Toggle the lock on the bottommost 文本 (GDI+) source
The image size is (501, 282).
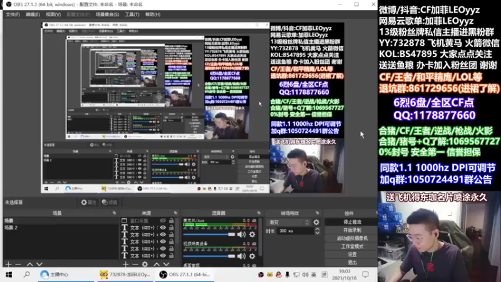[172, 256]
